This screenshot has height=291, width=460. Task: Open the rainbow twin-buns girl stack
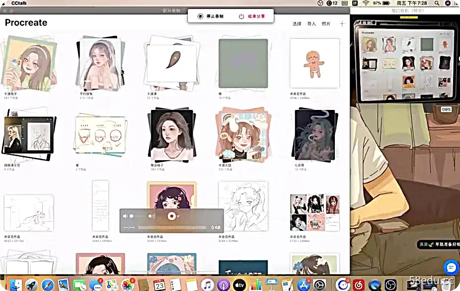(x=243, y=135)
